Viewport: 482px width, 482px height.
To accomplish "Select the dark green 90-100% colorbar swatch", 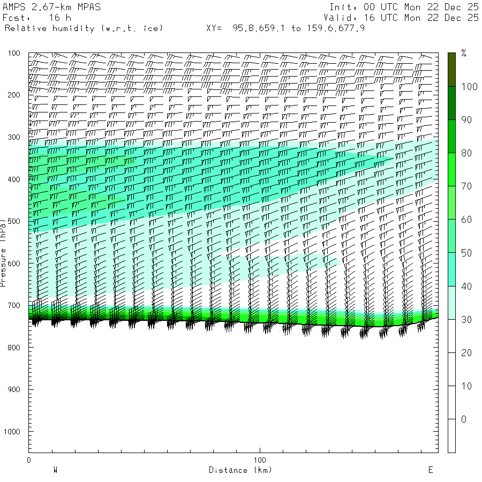I will 451,103.
